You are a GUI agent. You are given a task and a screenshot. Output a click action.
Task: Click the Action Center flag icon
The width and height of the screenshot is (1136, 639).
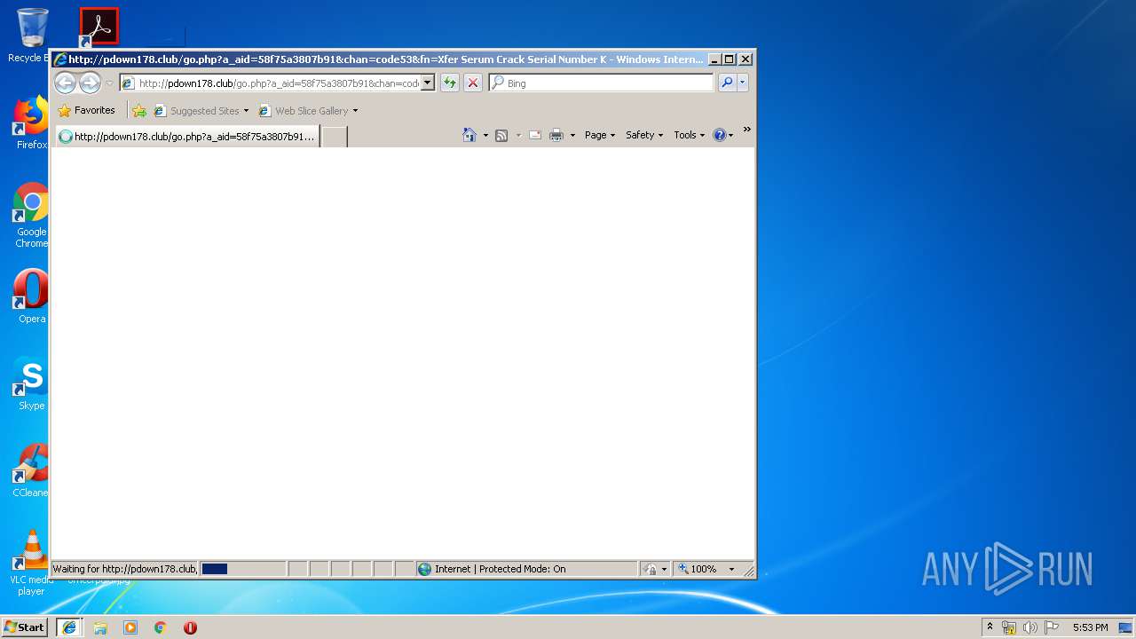click(1052, 627)
